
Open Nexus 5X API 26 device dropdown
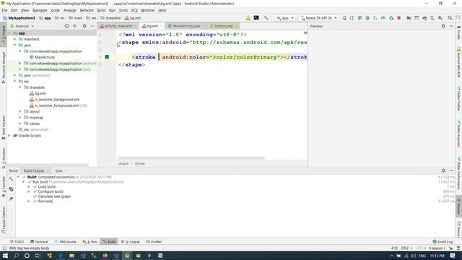pos(318,18)
